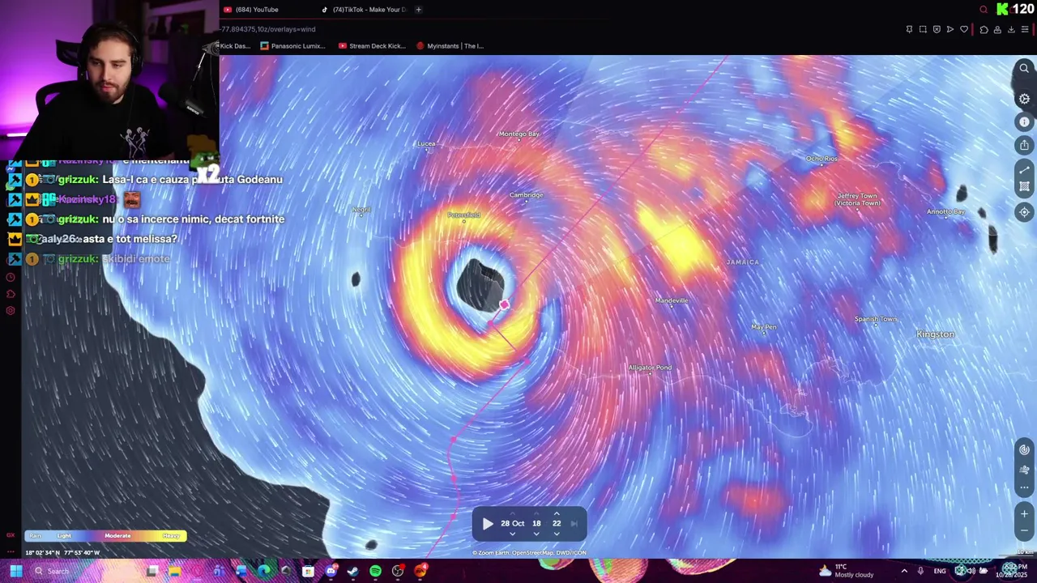The height and width of the screenshot is (583, 1037).
Task: Click the browser address bar URL
Action: coord(268,29)
